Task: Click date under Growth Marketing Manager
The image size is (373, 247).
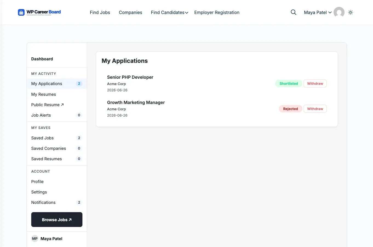Action: coord(117,116)
